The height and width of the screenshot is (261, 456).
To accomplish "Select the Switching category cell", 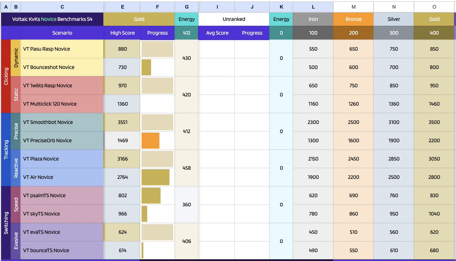I will (6, 223).
